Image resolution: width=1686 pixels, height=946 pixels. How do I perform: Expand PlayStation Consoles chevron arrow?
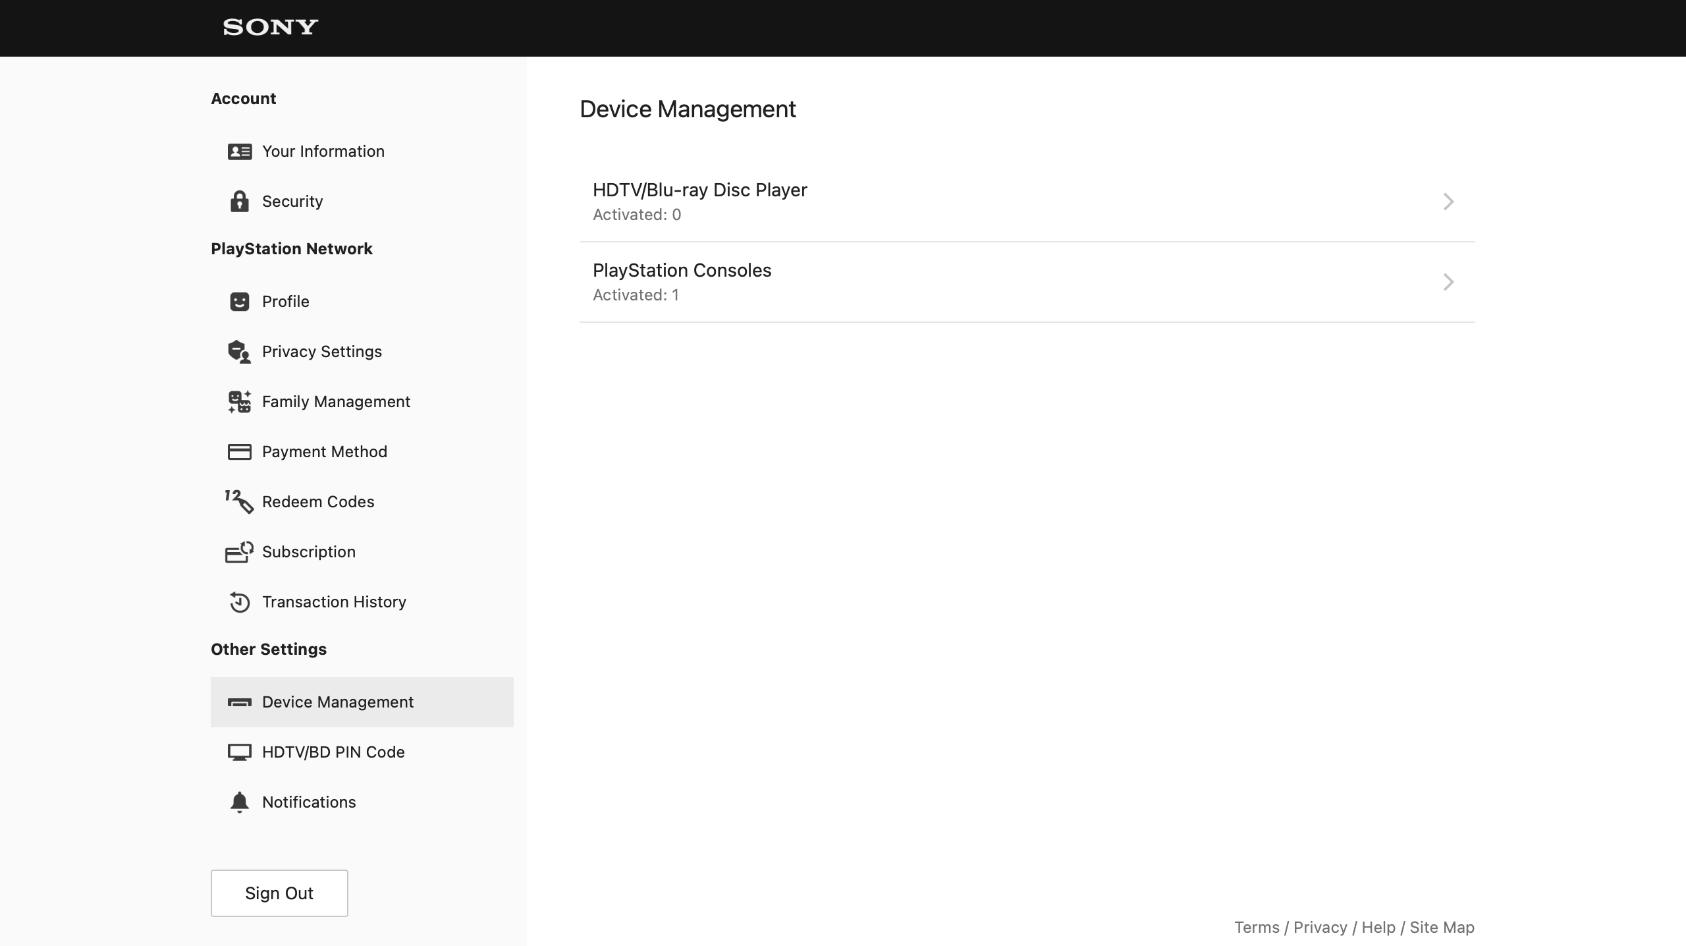[1448, 282]
